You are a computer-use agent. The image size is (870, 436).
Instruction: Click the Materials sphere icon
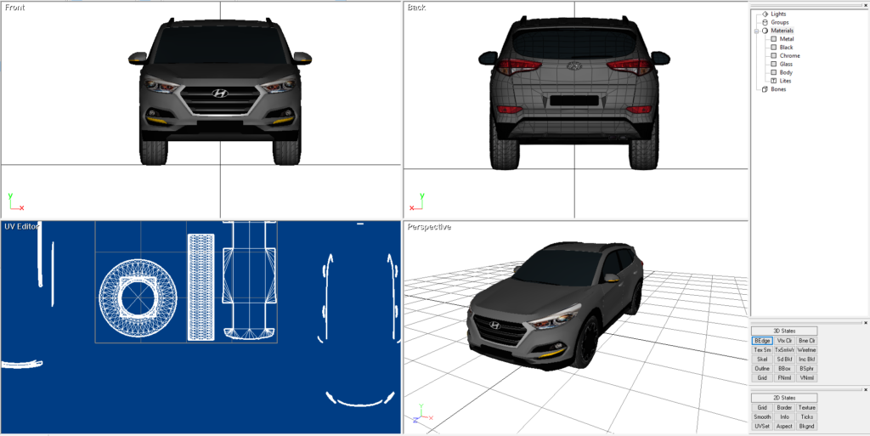(x=765, y=31)
